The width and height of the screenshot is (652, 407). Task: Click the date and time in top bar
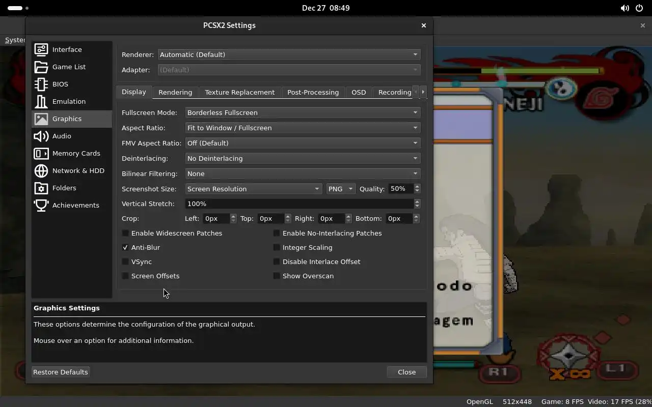click(325, 8)
